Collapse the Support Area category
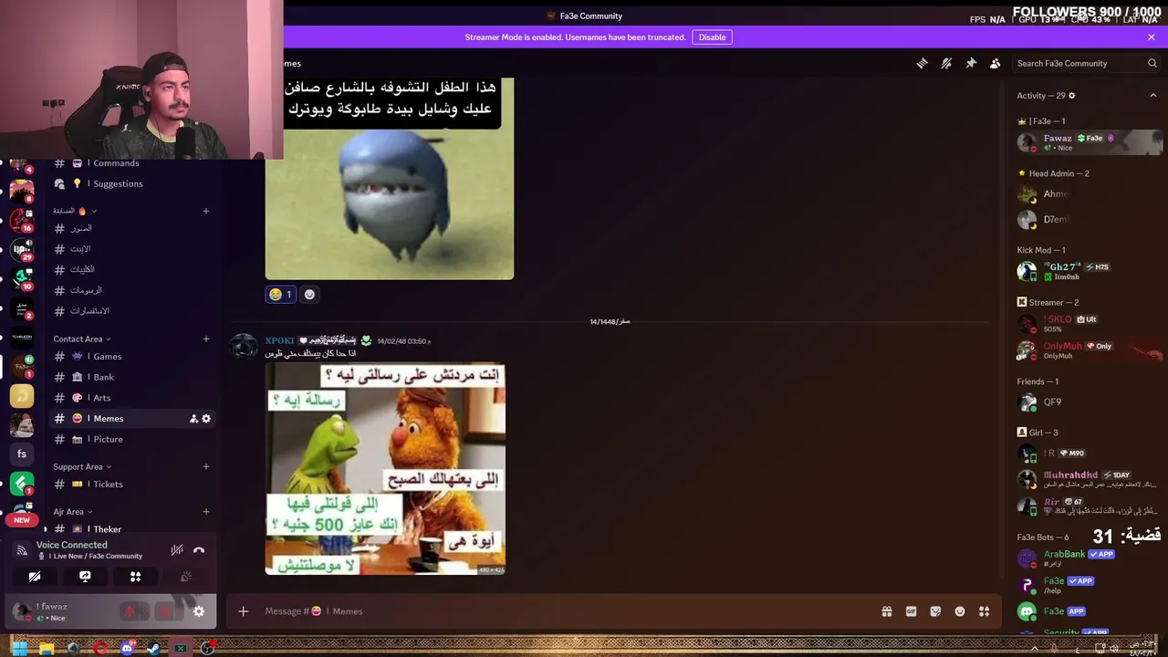This screenshot has height=657, width=1168. [82, 467]
